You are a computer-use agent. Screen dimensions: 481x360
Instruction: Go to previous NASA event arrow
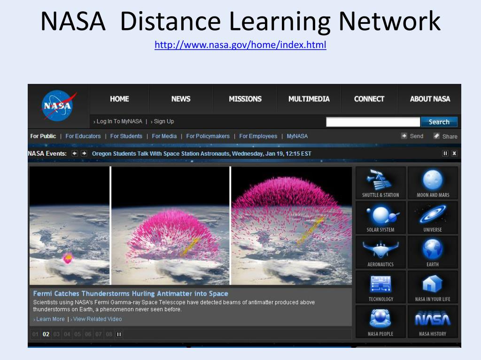75,153
